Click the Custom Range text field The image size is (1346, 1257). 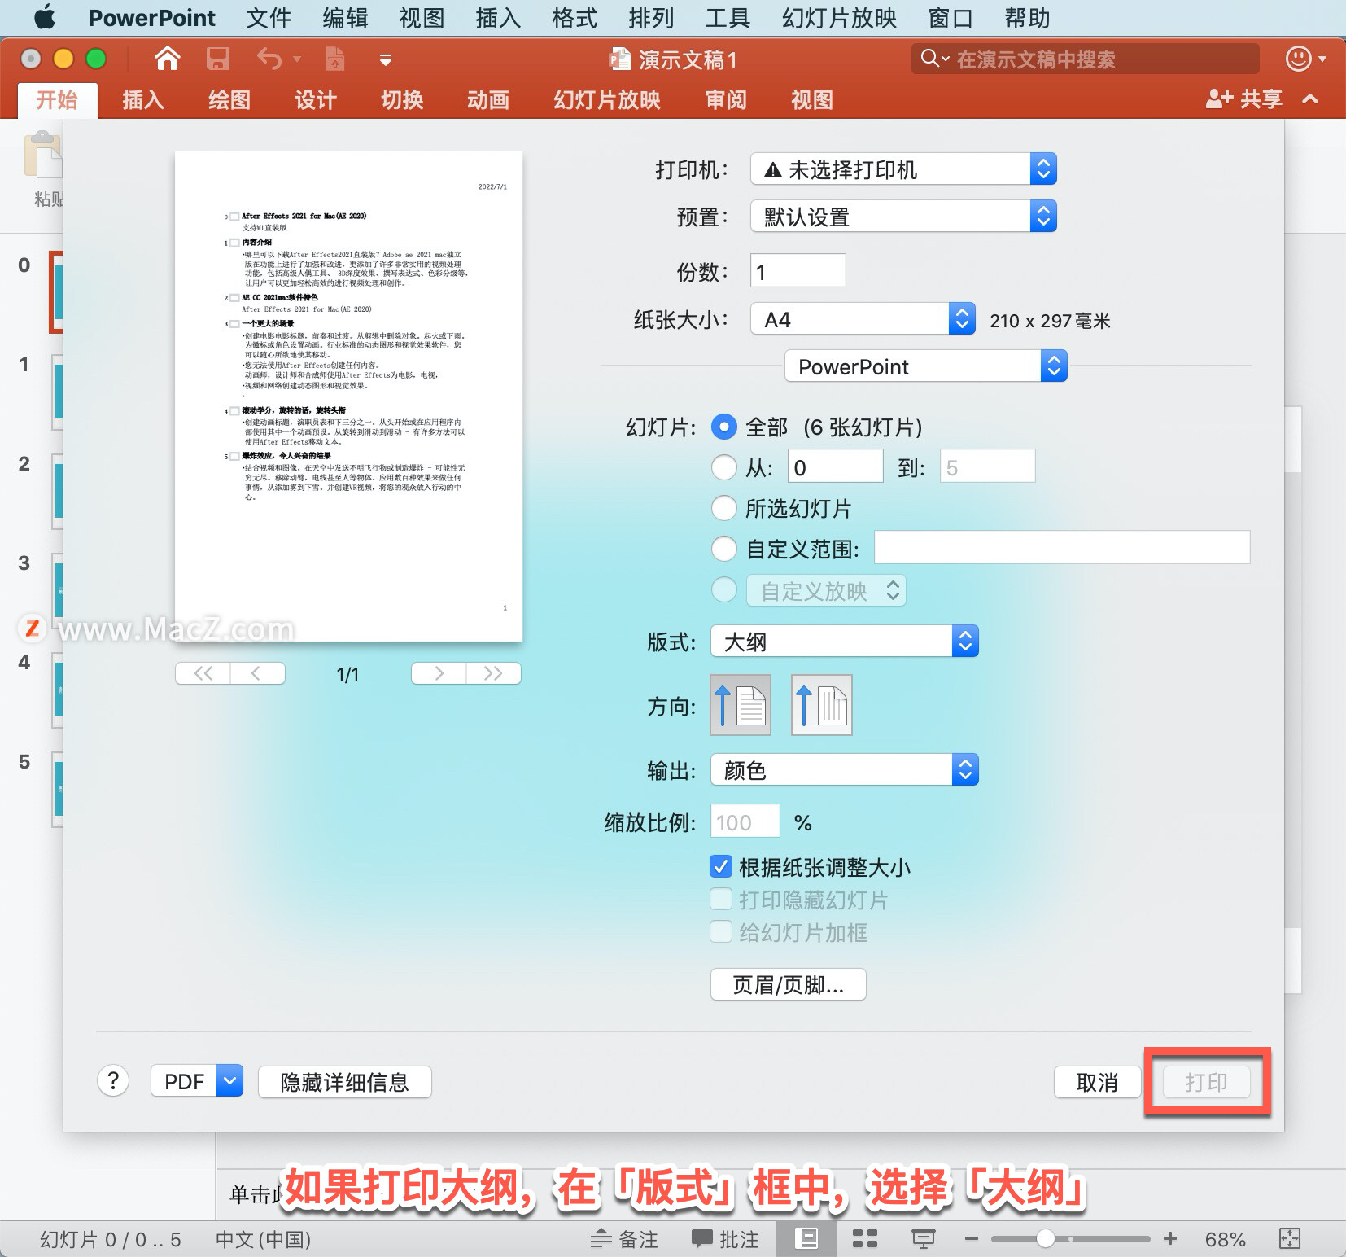[x=1062, y=548]
